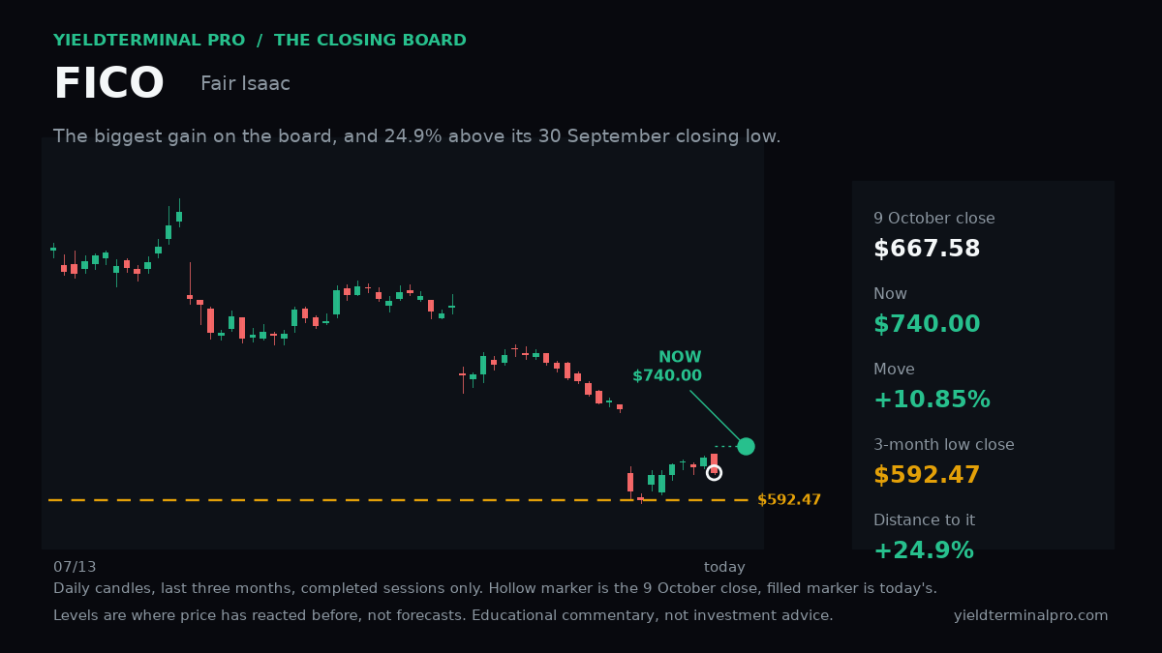The image size is (1162, 653).
Task: Click the filled green NOW marker dot
Action: [746, 446]
